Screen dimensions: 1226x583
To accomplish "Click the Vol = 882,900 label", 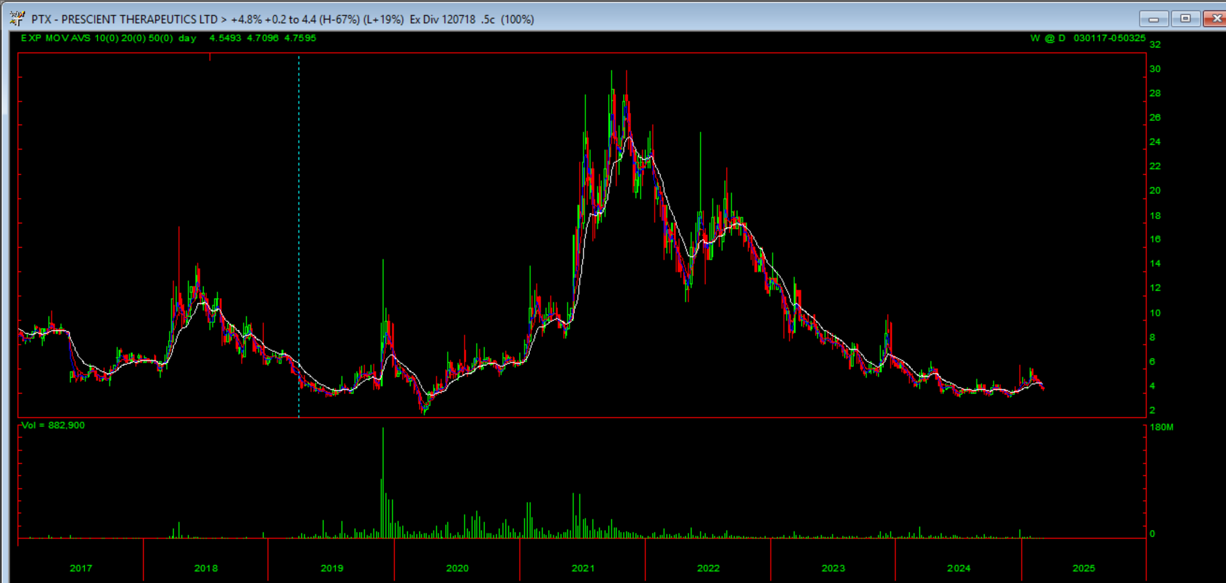I will tap(53, 425).
